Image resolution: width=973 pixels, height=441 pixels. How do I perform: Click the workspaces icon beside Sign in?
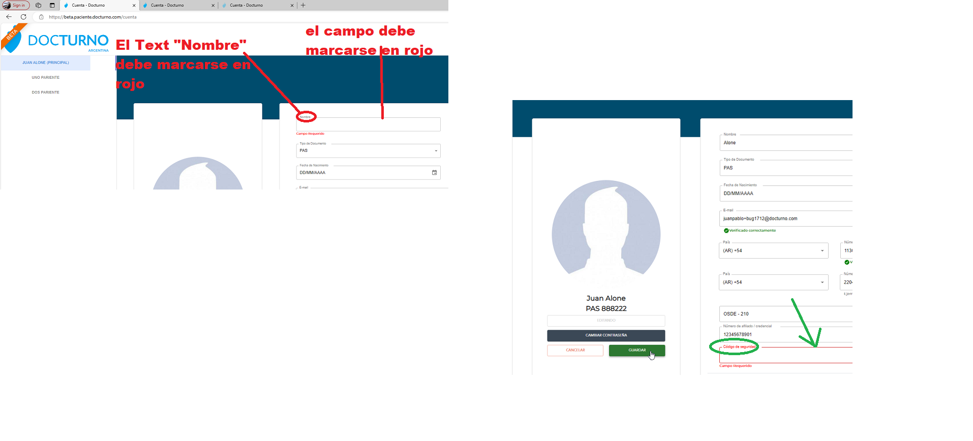[x=38, y=5]
